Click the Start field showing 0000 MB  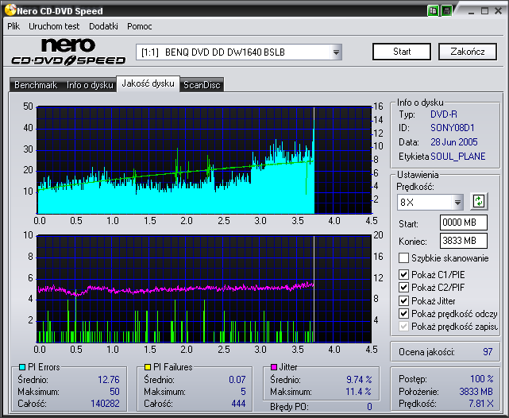[464, 223]
